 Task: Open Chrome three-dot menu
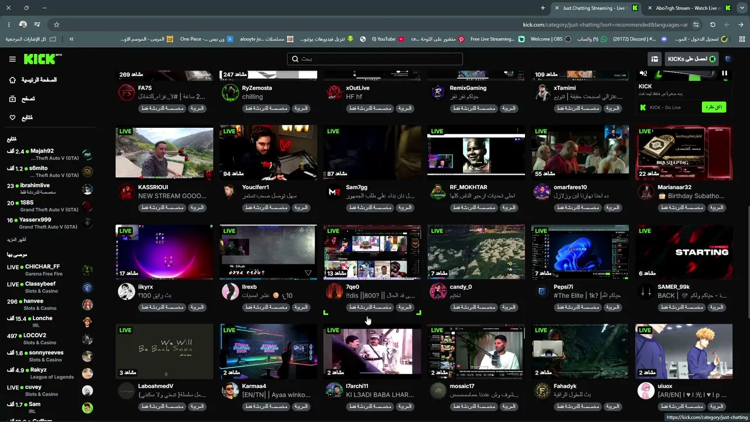point(9,25)
